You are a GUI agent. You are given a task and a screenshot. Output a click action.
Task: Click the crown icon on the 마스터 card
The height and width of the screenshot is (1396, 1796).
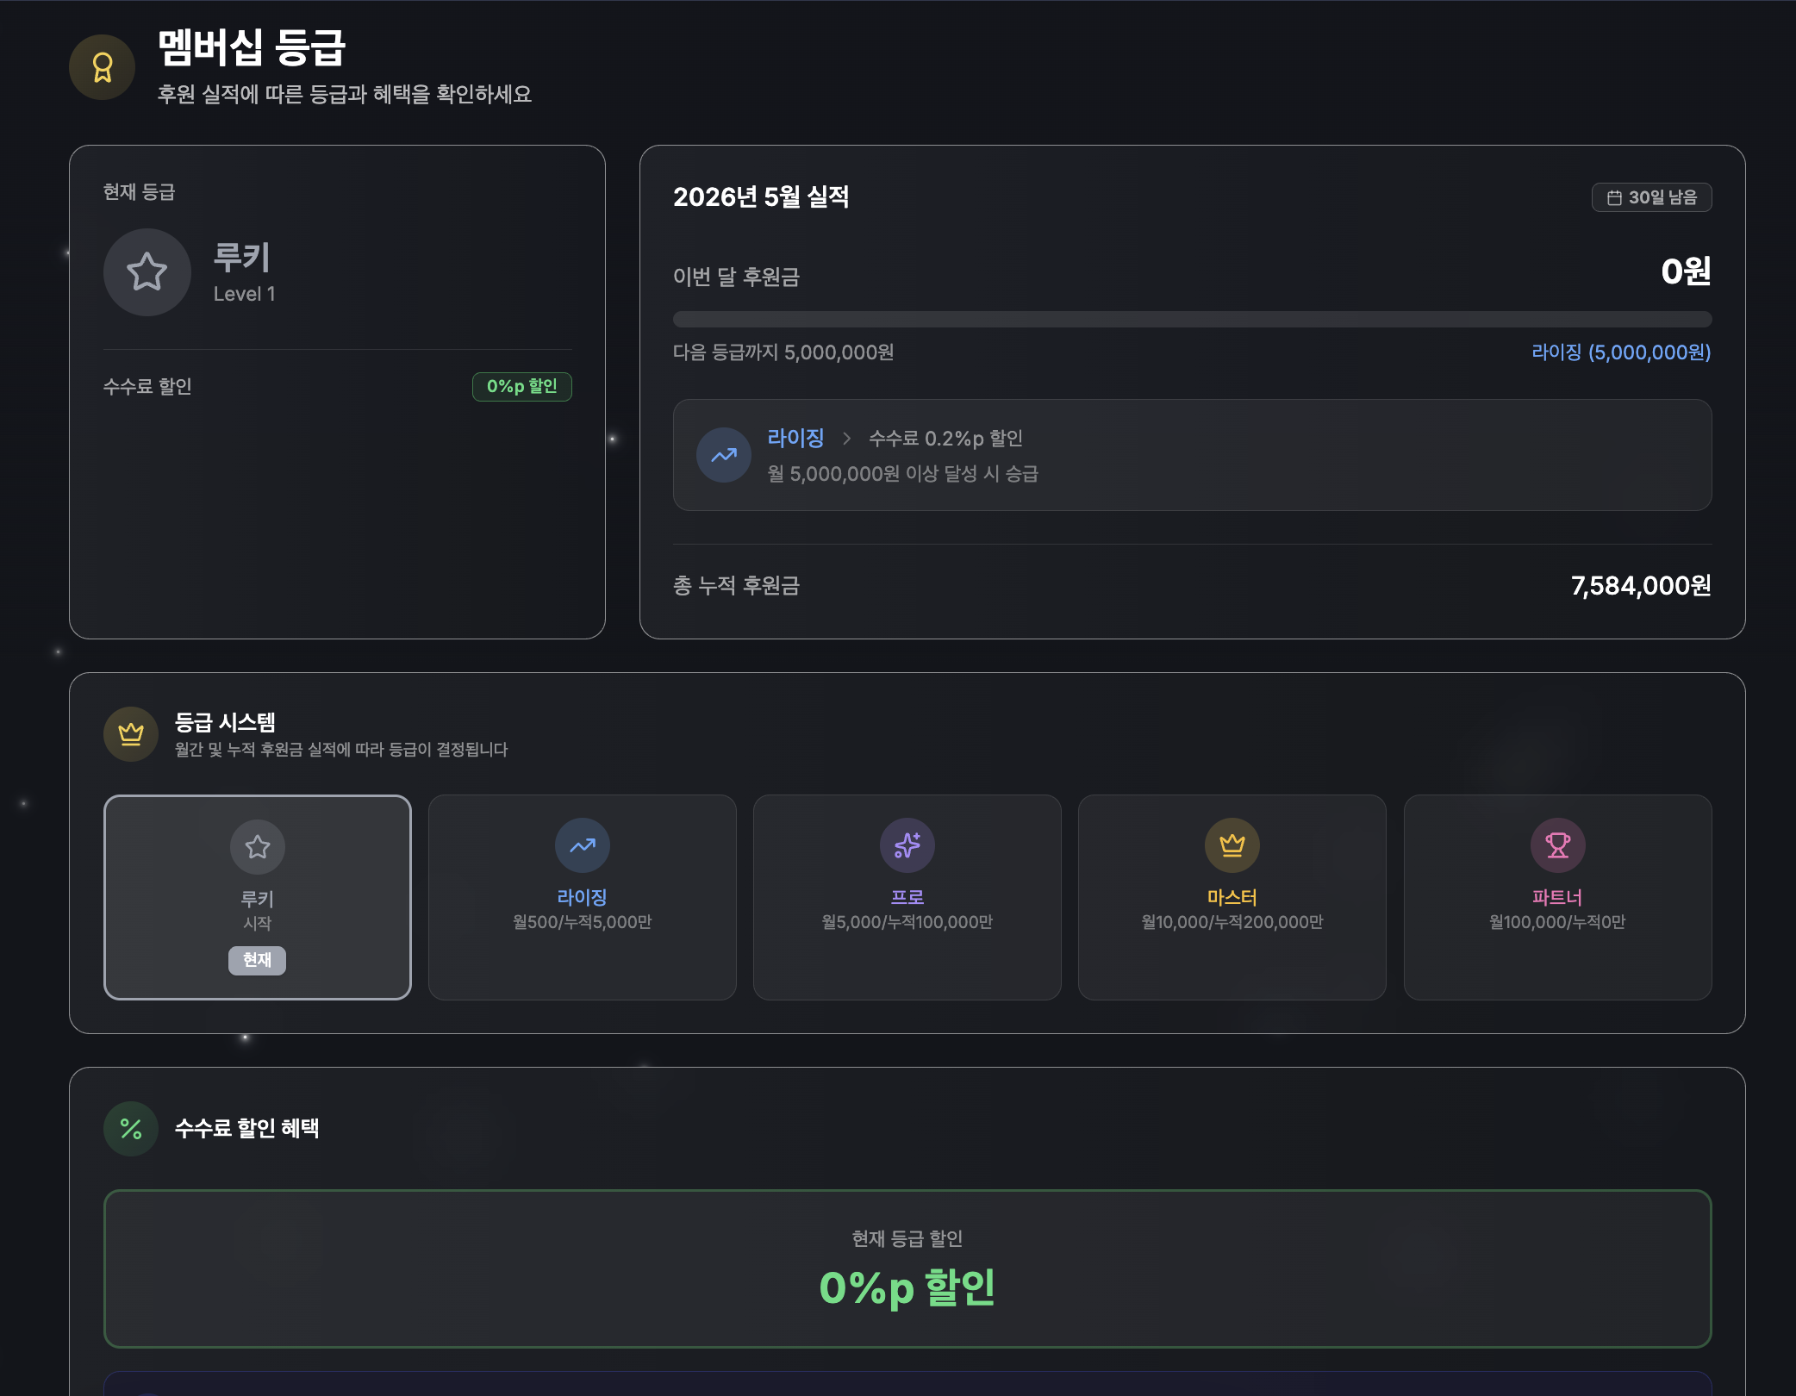pos(1232,845)
